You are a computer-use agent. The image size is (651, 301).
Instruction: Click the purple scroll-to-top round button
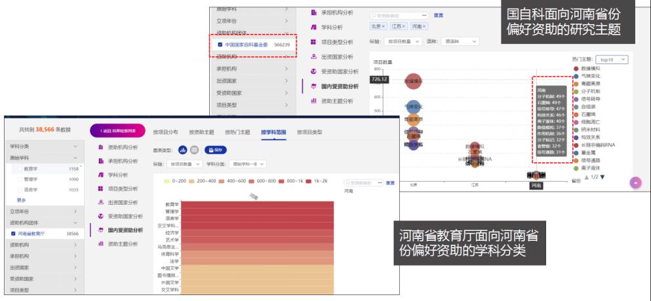click(635, 184)
